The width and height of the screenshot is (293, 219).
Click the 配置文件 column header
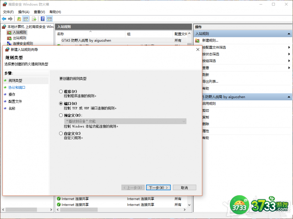(180, 34)
